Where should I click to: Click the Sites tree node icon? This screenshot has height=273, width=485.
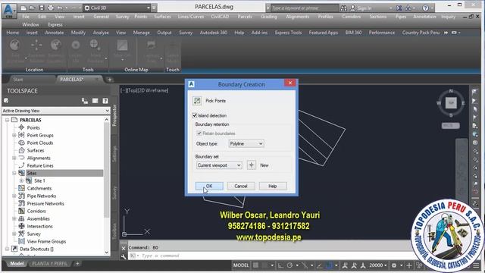(21, 173)
